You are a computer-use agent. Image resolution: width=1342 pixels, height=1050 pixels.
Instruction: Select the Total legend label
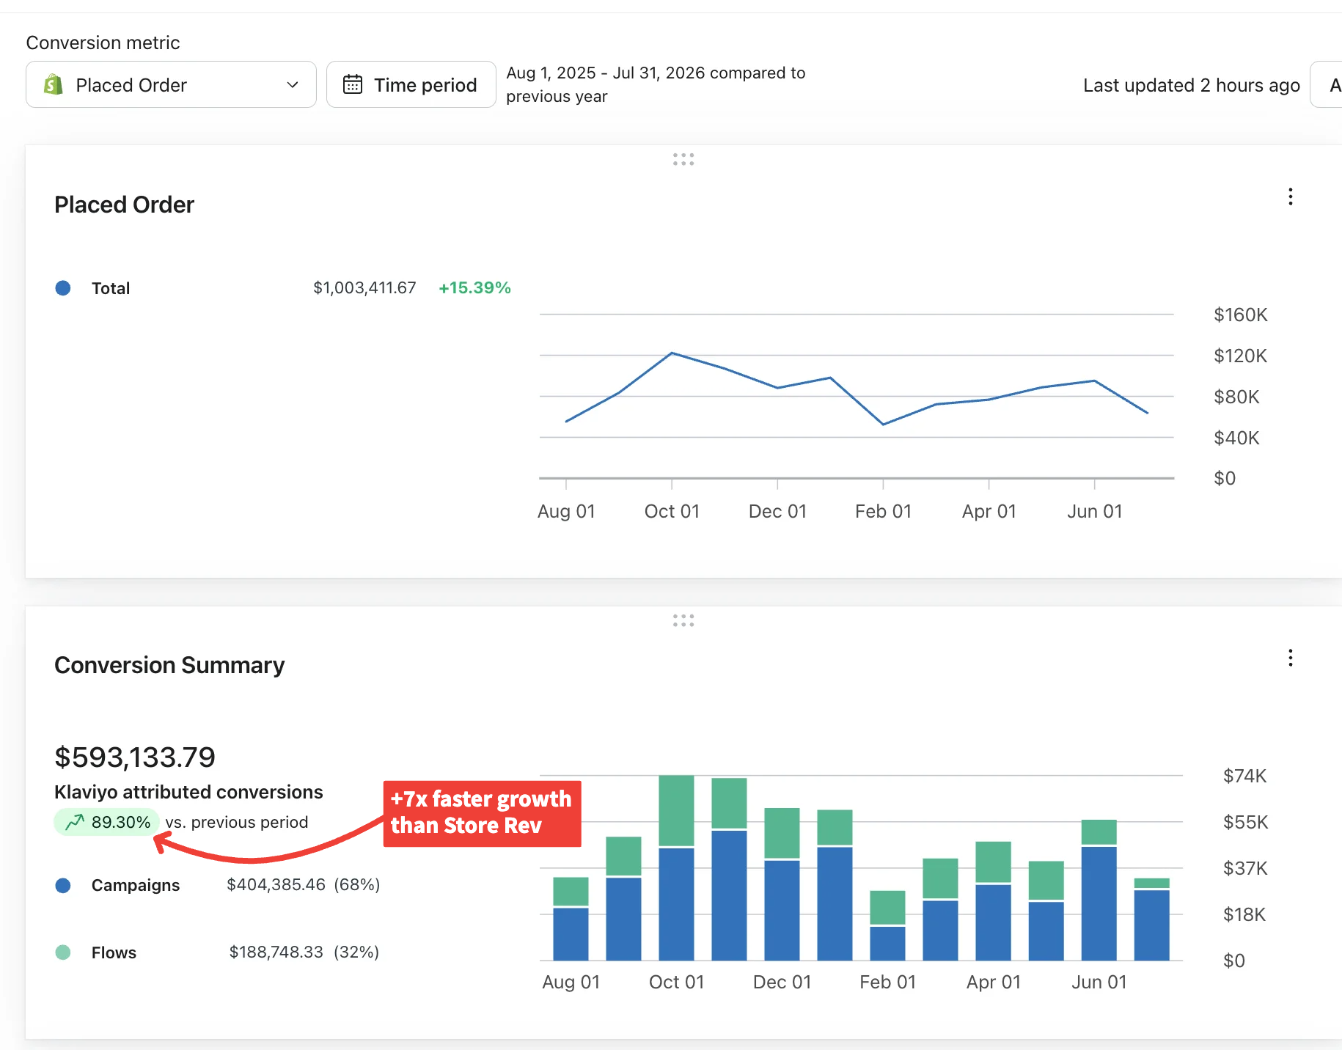pos(111,288)
